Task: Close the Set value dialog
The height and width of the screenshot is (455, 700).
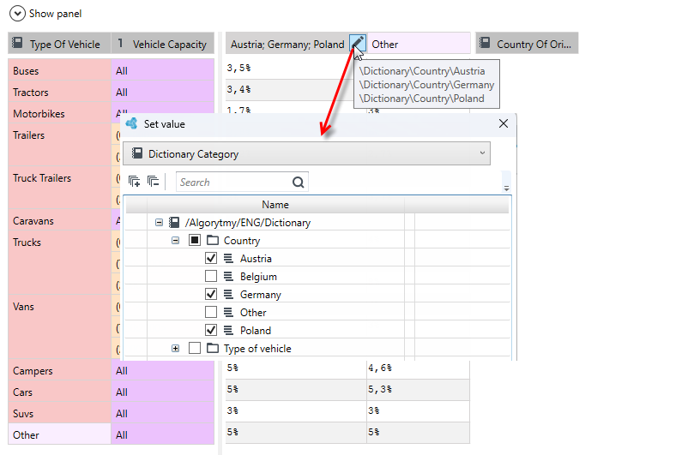Action: coord(503,123)
